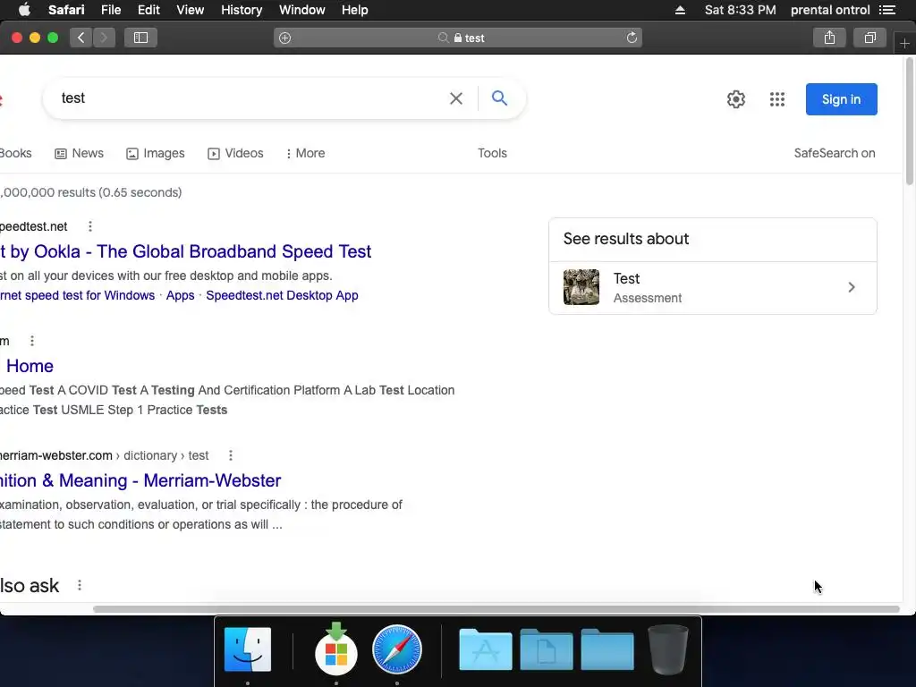Open the Documents folder in Dock

pyautogui.click(x=547, y=649)
